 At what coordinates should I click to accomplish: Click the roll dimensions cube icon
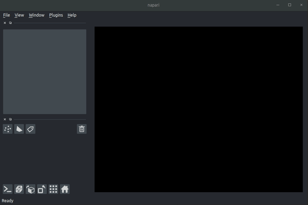[x=30, y=189]
